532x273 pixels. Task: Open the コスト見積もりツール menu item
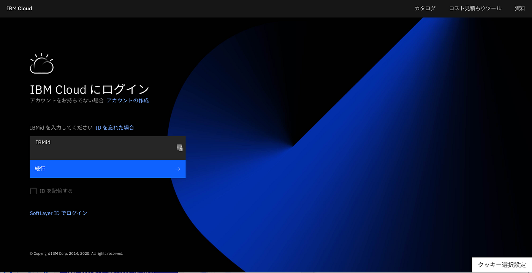(475, 8)
